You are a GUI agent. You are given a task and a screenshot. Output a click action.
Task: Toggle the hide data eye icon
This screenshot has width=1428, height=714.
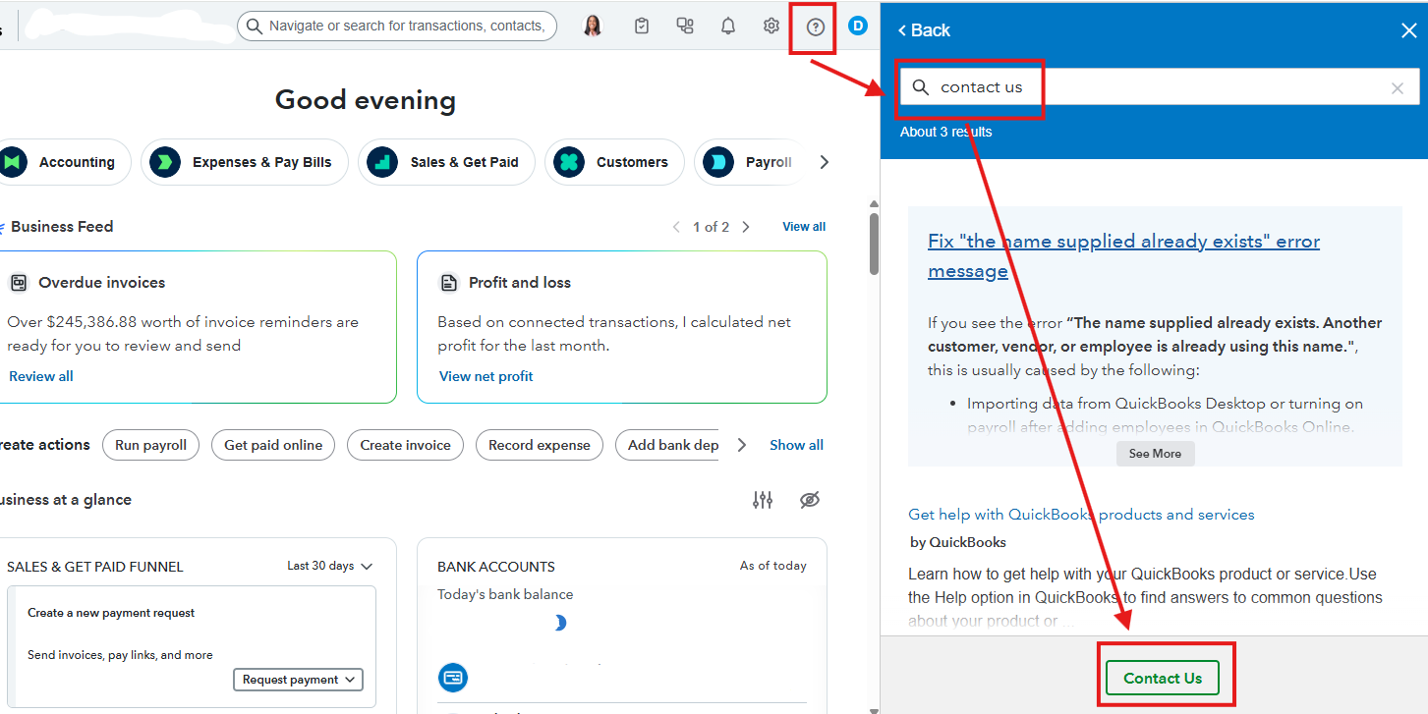click(x=810, y=500)
